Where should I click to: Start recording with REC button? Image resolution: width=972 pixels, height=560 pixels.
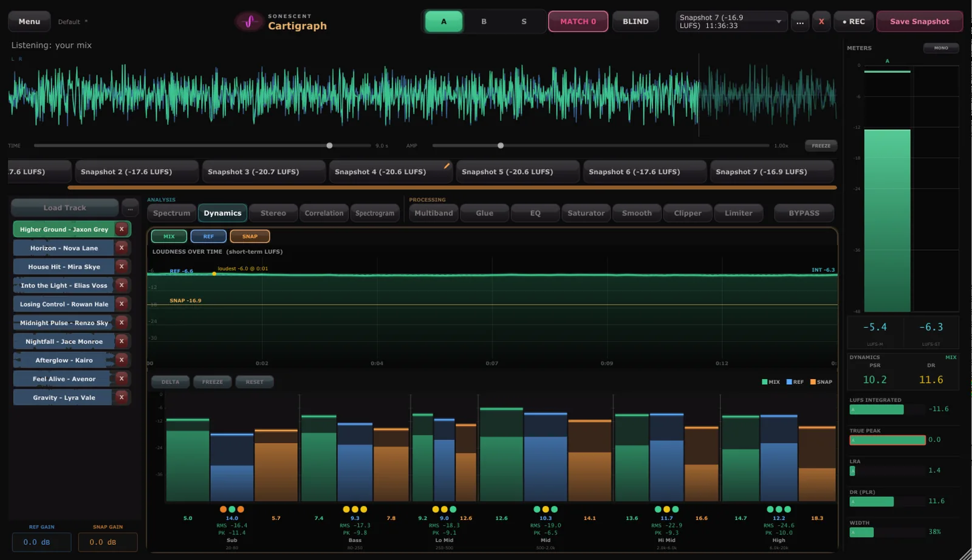(854, 21)
